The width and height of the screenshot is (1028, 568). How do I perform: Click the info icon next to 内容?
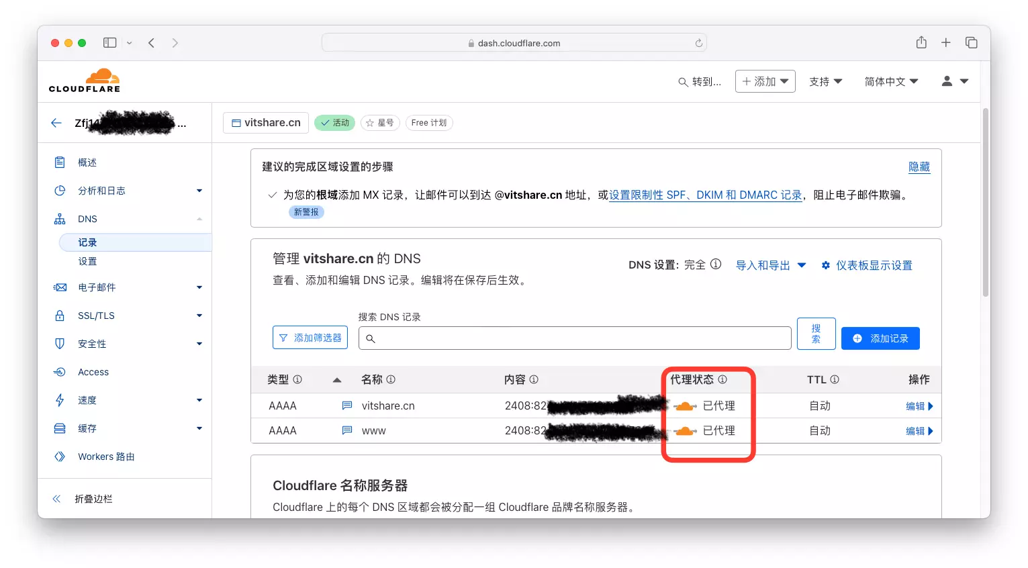534,379
